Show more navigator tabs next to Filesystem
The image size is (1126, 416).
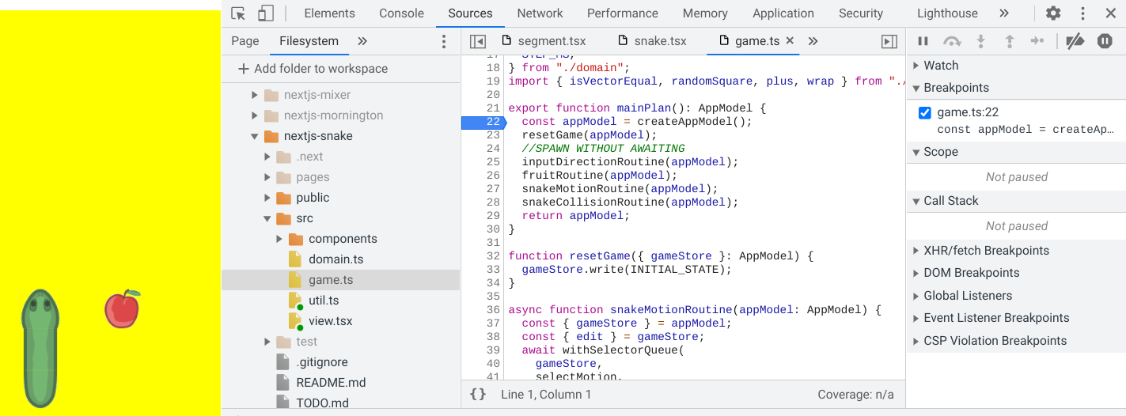point(362,41)
